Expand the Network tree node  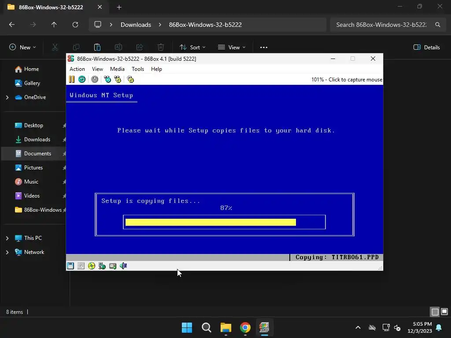click(x=7, y=252)
